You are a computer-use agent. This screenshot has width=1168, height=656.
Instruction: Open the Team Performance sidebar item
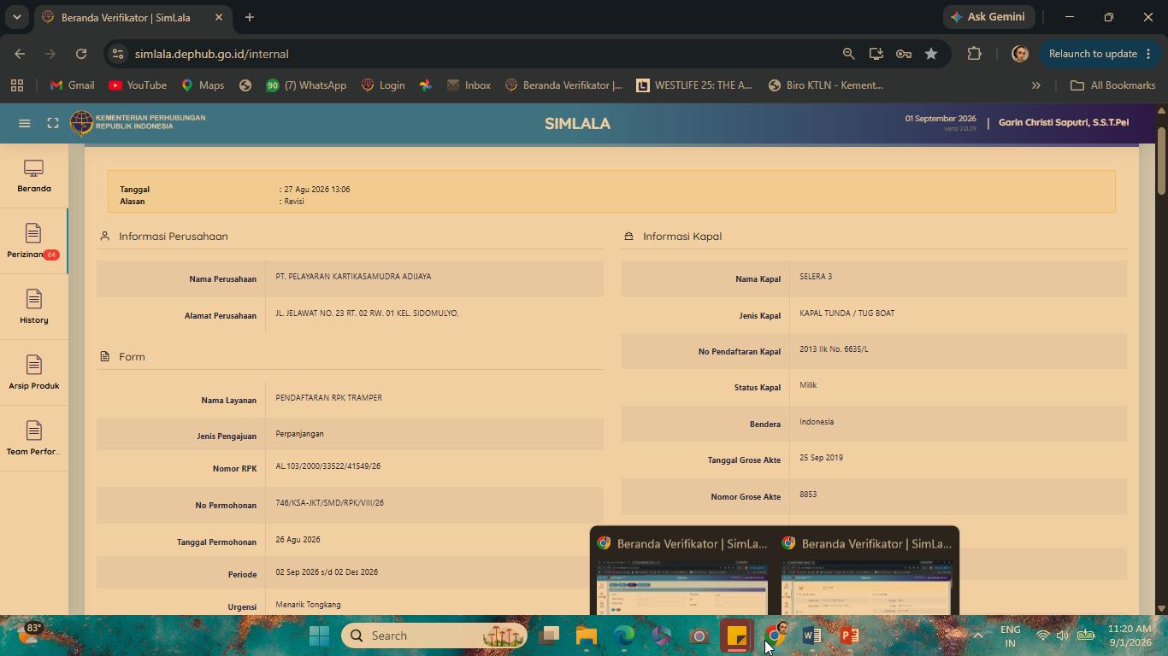tap(34, 439)
